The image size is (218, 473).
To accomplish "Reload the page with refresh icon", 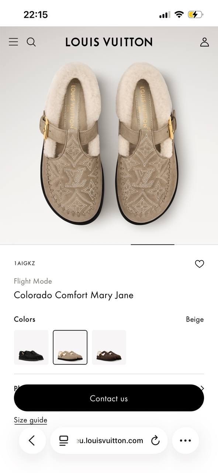I will 155,440.
